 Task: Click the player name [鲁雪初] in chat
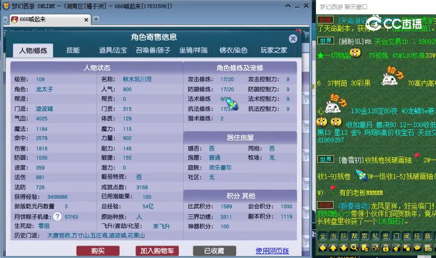click(351, 160)
